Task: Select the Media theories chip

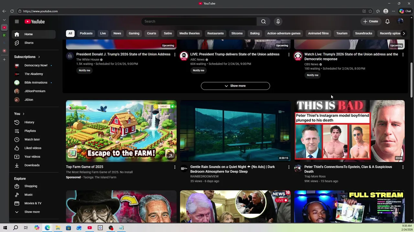Action: pos(190,34)
